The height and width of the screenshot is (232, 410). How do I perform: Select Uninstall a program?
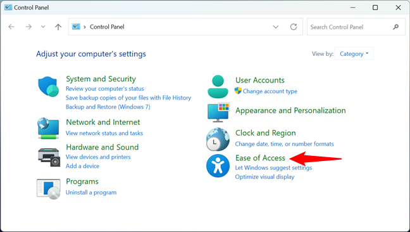point(91,193)
